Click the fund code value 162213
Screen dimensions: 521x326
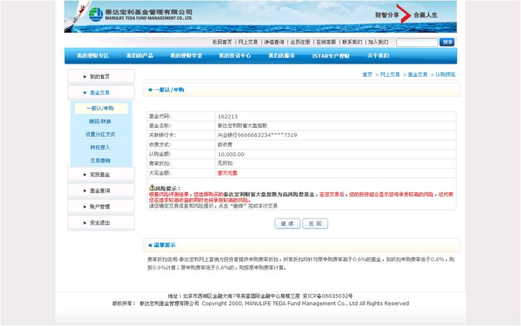point(227,116)
